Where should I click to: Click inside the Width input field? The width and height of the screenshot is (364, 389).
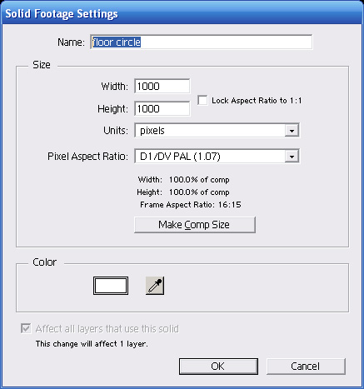(x=162, y=87)
